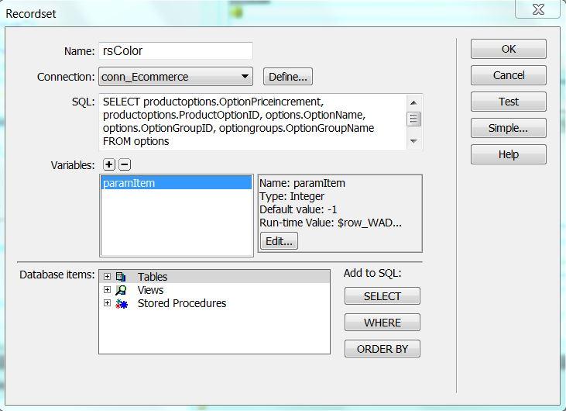Confirm the recordset with OK

508,49
